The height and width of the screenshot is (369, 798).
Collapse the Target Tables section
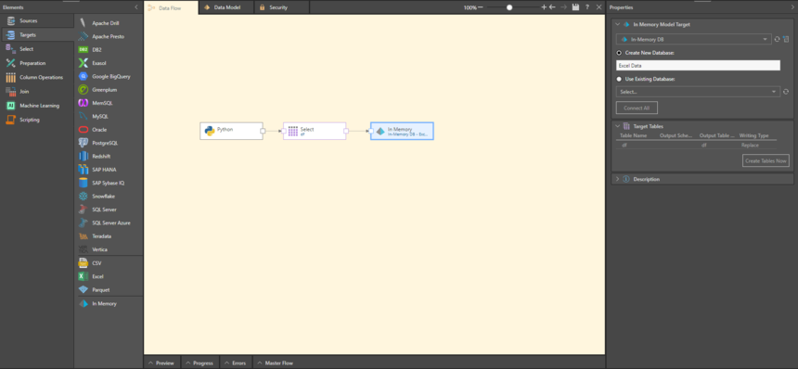(618, 126)
